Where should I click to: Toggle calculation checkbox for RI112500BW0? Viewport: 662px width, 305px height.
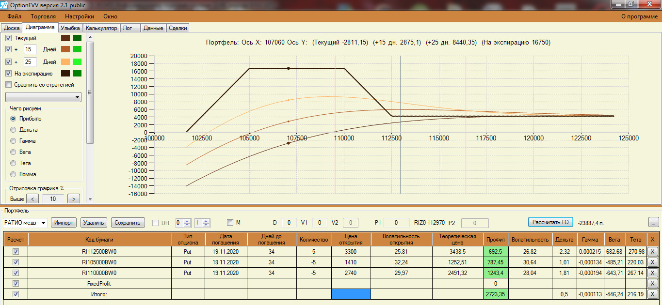coord(16,252)
